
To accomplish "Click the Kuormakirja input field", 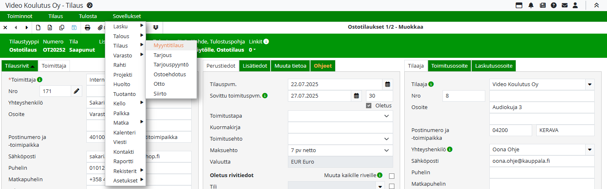I will [x=340, y=128].
